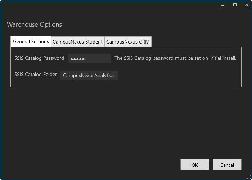Screen dimensions: 252x180
Task: Minimize the Warehouse Options window
Action: 223,5
